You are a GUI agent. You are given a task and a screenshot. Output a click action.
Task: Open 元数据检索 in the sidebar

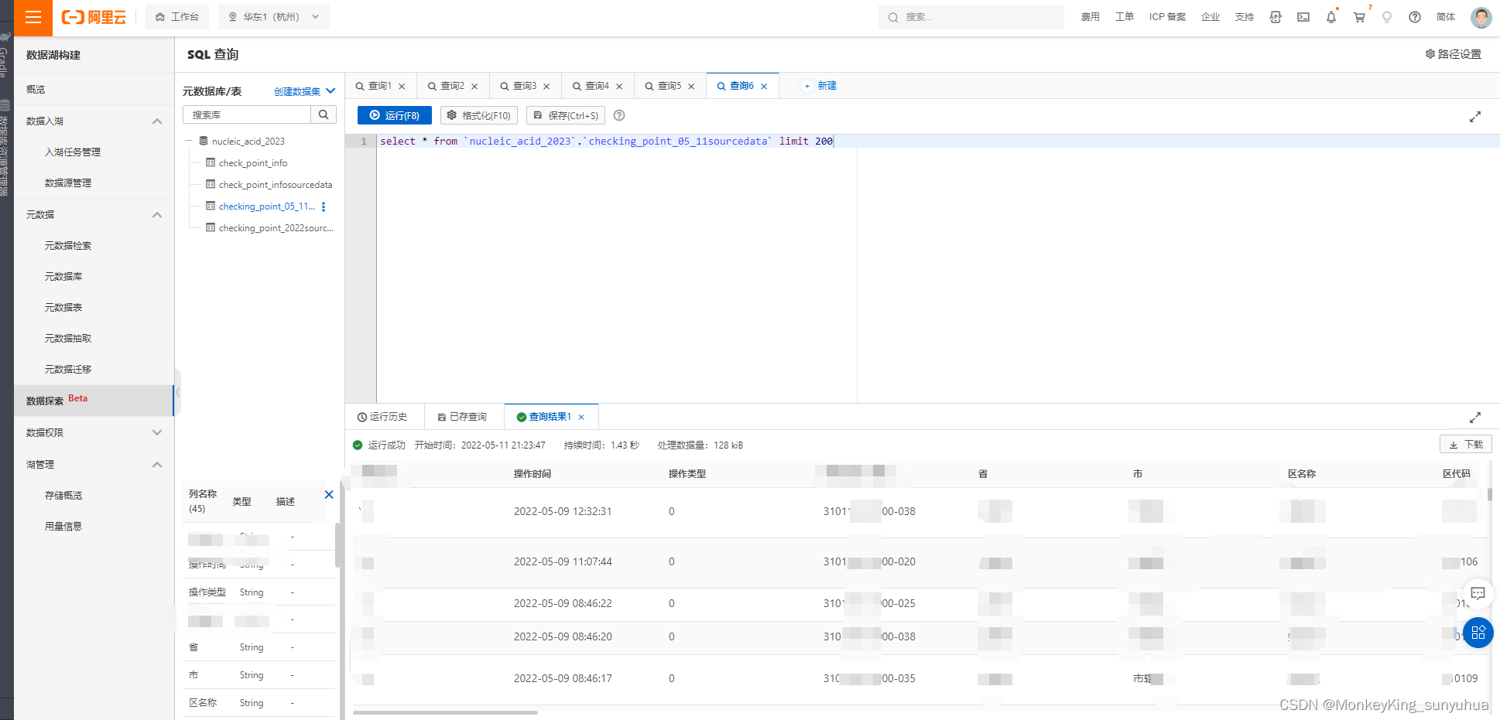point(68,246)
